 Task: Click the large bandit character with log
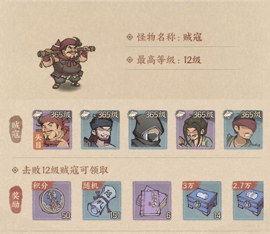66,63
